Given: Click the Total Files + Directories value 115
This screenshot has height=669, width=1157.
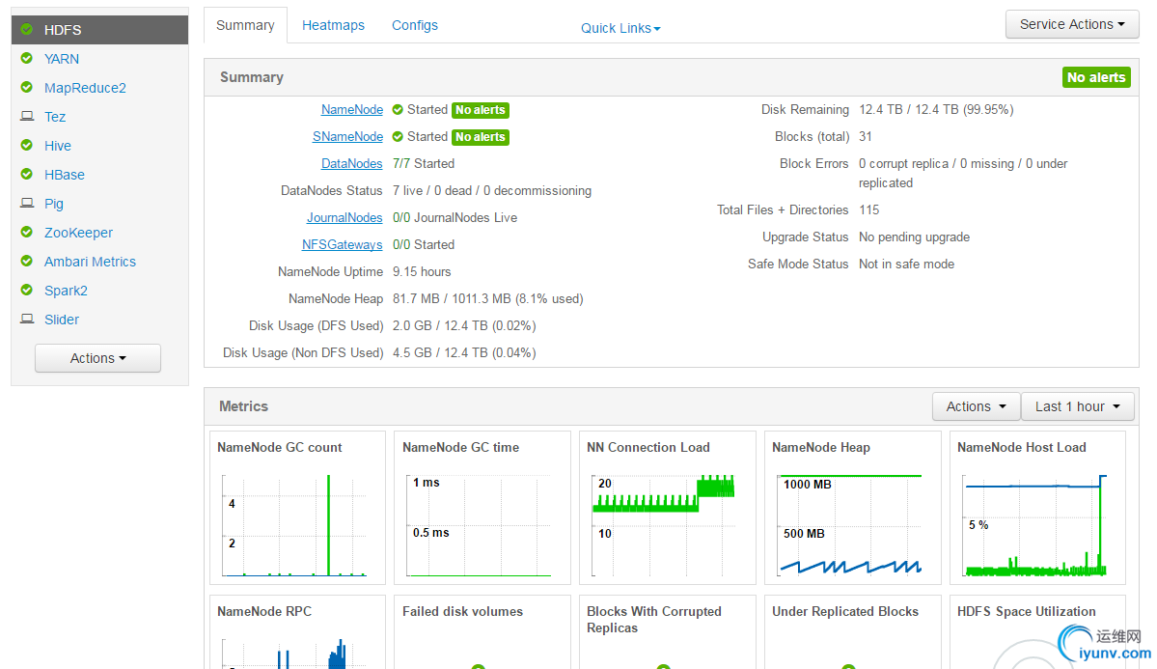Looking at the screenshot, I should pos(868,209).
